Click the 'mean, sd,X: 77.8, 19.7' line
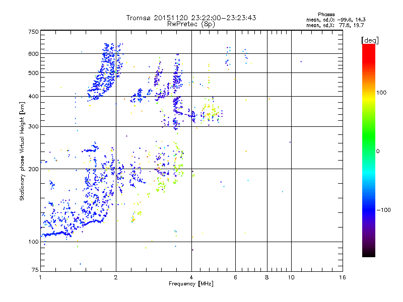Image resolution: width=403 pixels, height=302 pixels. click(335, 25)
